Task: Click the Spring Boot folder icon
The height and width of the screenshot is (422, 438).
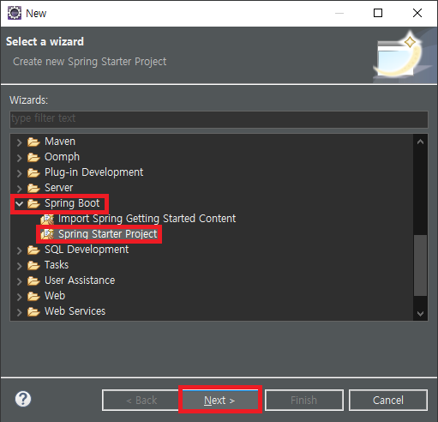Action: [33, 203]
